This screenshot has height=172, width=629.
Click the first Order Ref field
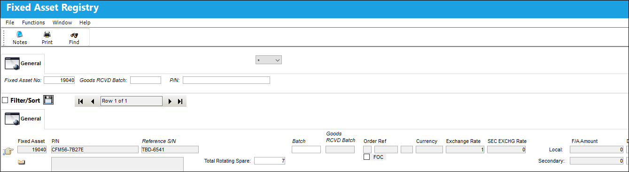[367, 150]
